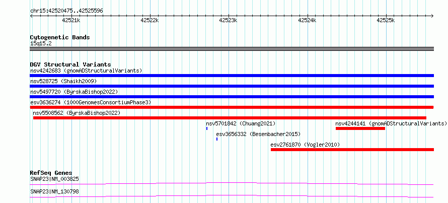Click the 42522k ruler position
Screen dimensions: 448x203
point(150,20)
